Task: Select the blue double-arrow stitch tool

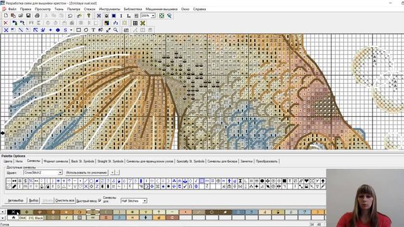Action: [43, 30]
